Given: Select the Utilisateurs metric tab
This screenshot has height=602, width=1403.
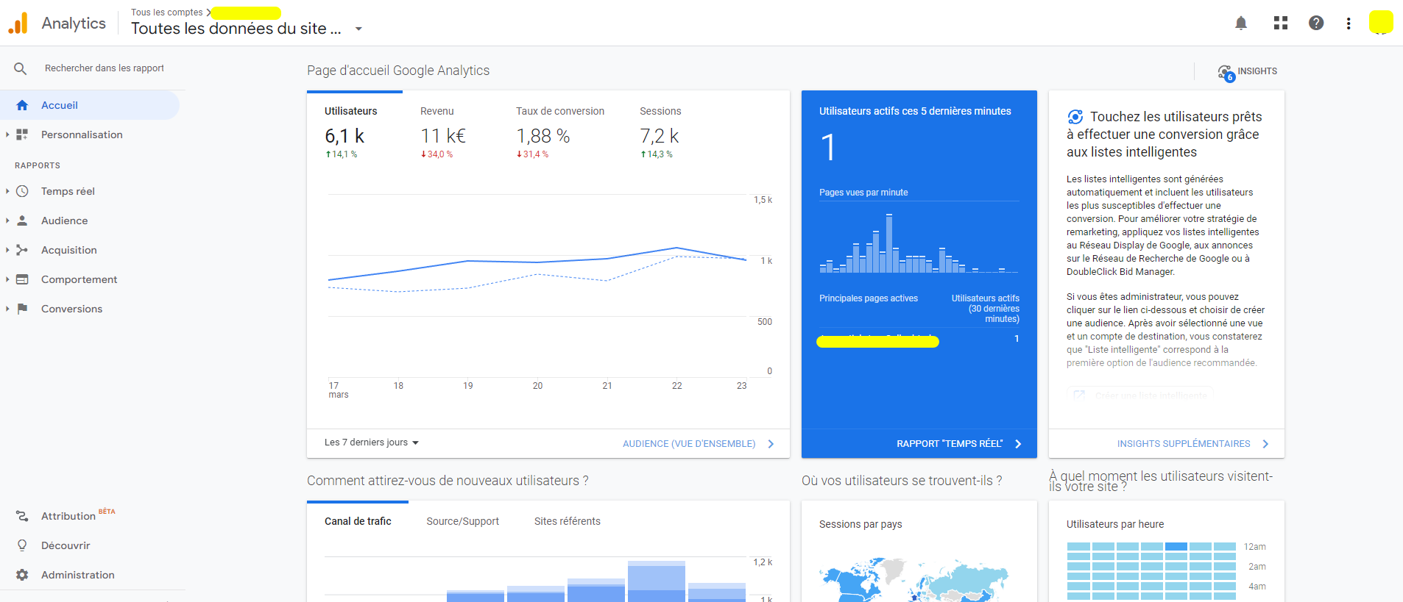Looking at the screenshot, I should coord(354,131).
